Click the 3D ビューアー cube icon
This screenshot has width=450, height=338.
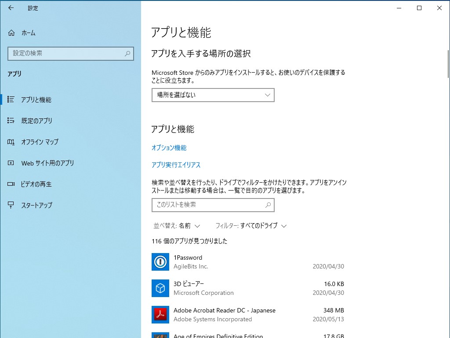160,288
